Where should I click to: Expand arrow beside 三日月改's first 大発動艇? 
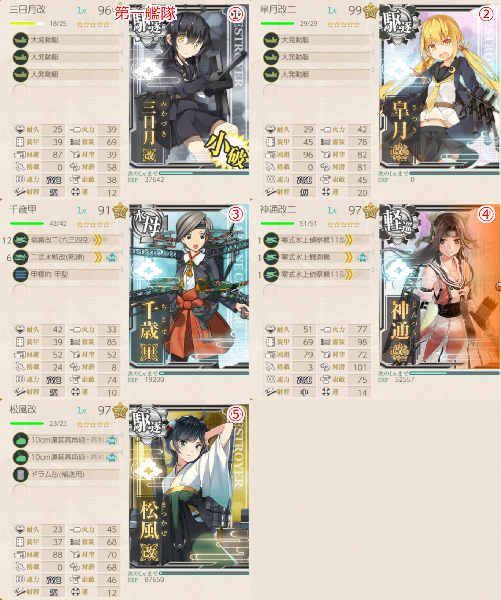coord(122,35)
